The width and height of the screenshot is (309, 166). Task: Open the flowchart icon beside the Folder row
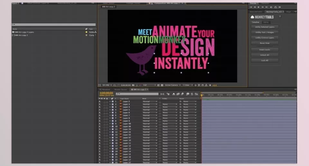point(95,32)
